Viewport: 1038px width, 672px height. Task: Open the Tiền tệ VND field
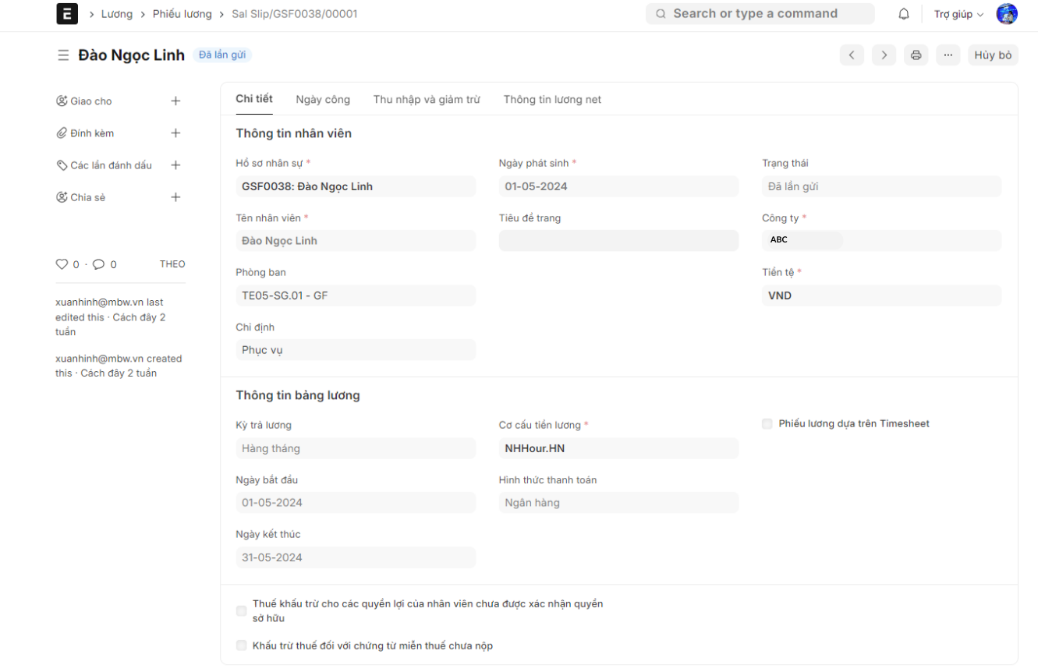(881, 295)
